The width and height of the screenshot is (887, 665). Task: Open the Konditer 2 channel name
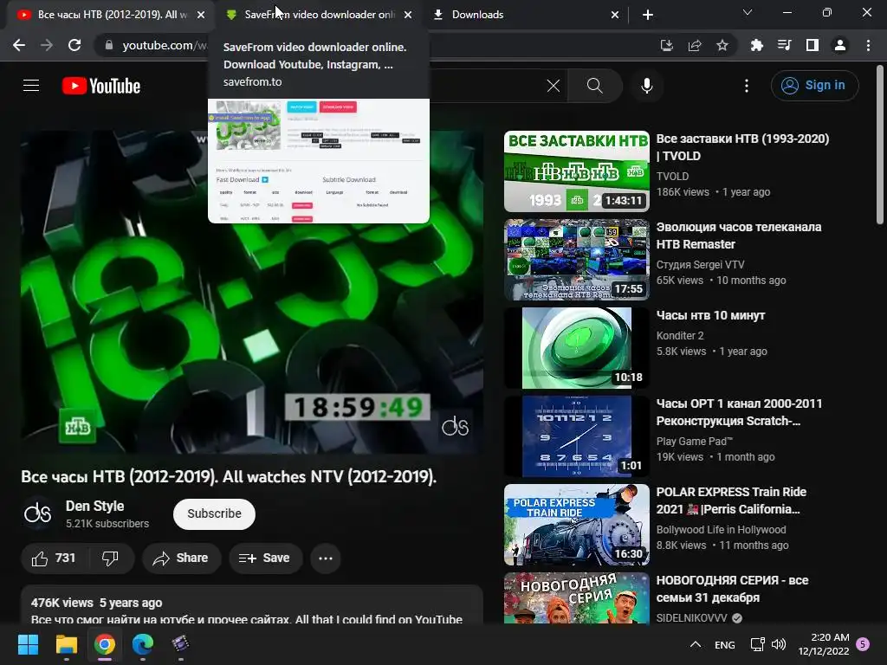pos(680,336)
